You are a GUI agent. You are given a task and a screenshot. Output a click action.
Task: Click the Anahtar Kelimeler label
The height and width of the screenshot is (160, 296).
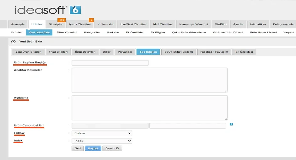[x=28, y=70]
